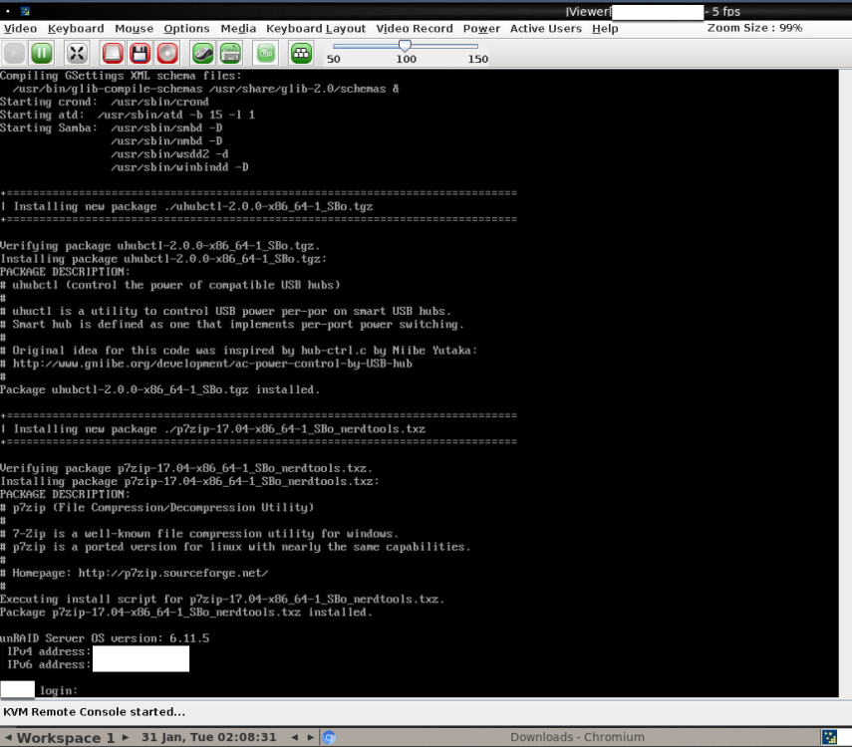Open the Keyboard menu
Screen dimensions: 852x747
click(76, 29)
